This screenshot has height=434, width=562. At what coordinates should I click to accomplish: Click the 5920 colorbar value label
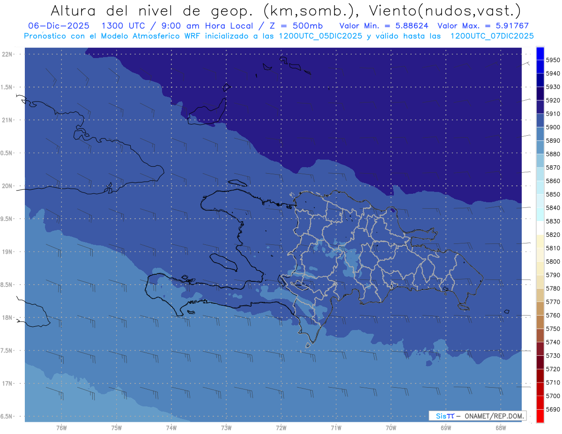[553, 100]
